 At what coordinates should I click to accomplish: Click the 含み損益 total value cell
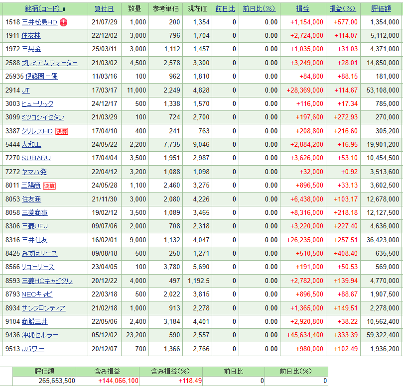107,381
